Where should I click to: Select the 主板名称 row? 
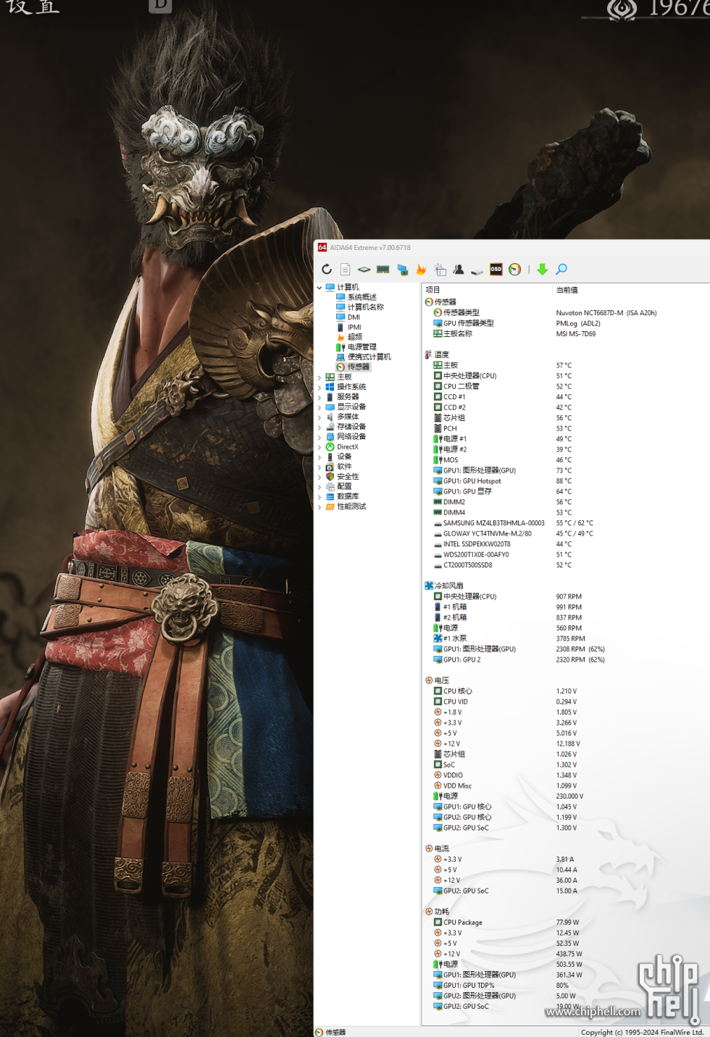(458, 334)
